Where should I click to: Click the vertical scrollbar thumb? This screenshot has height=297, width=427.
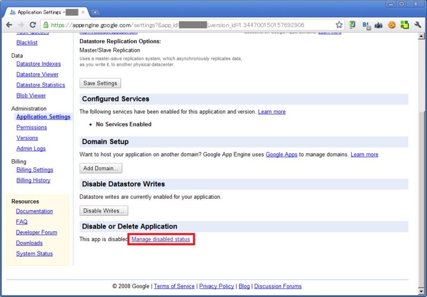pos(421,199)
